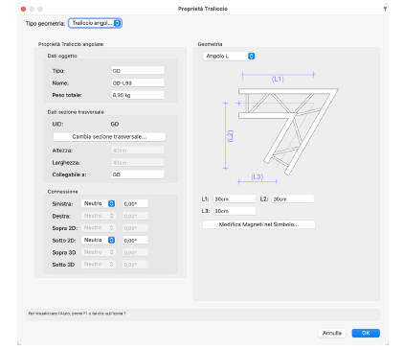The height and width of the screenshot is (350, 403).
Task: Click the UID value GD
Action: (115, 124)
